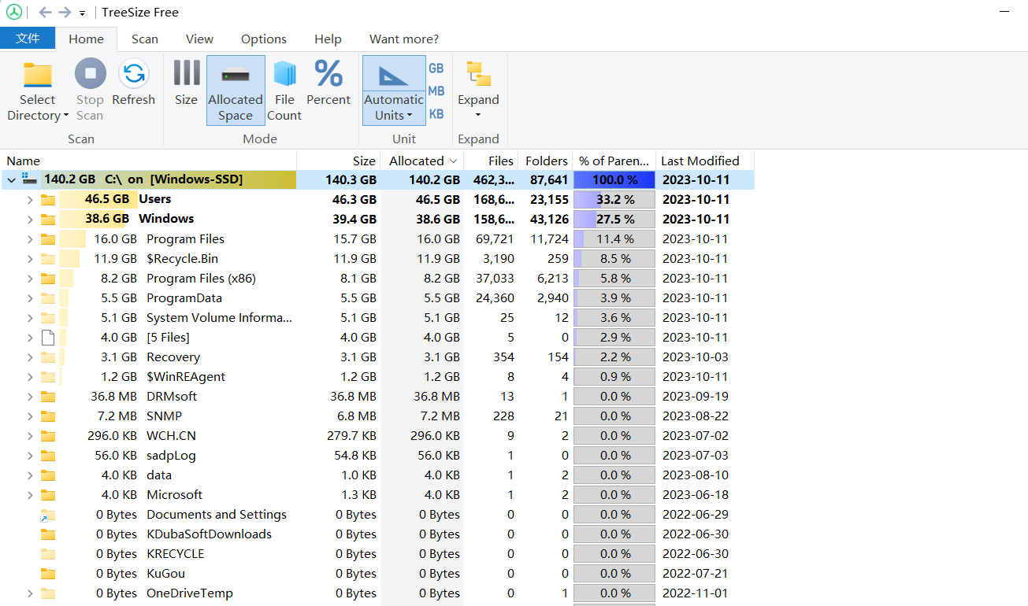
Task: Click the 27.5 % bar for Windows
Action: click(614, 220)
